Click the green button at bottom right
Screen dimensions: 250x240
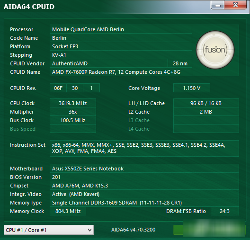[x=209, y=230]
